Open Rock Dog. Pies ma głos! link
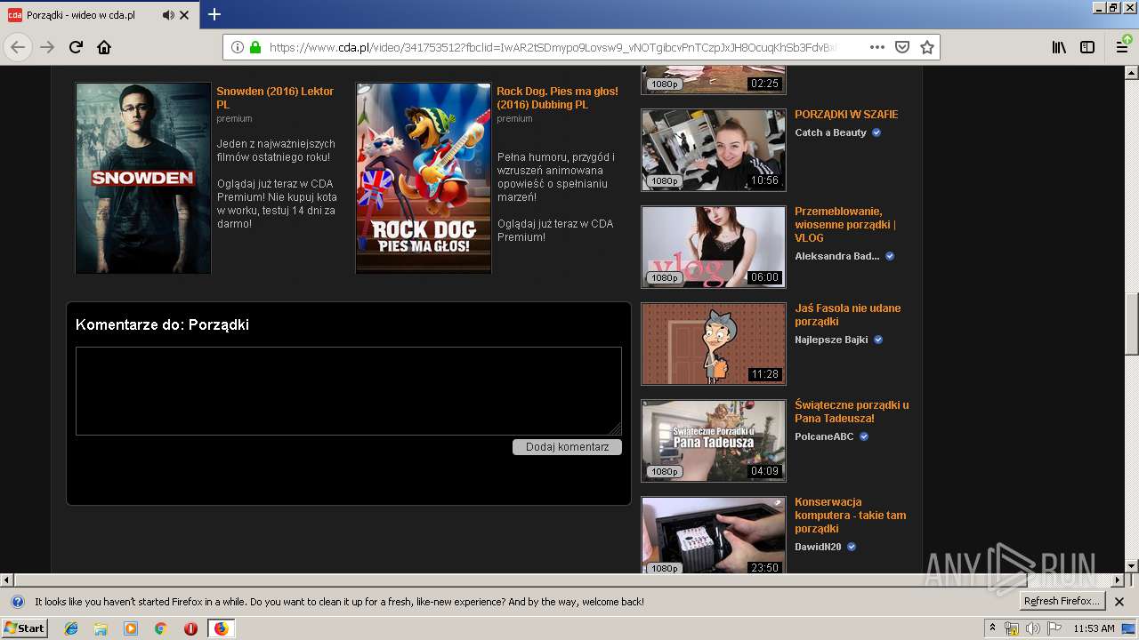Image resolution: width=1139 pixels, height=640 pixels. pos(557,98)
